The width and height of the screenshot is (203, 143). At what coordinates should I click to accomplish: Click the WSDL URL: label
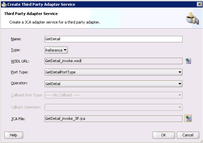20,61
